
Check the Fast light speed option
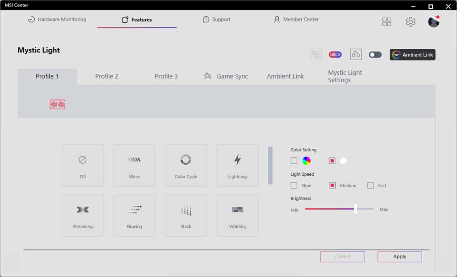tap(371, 185)
